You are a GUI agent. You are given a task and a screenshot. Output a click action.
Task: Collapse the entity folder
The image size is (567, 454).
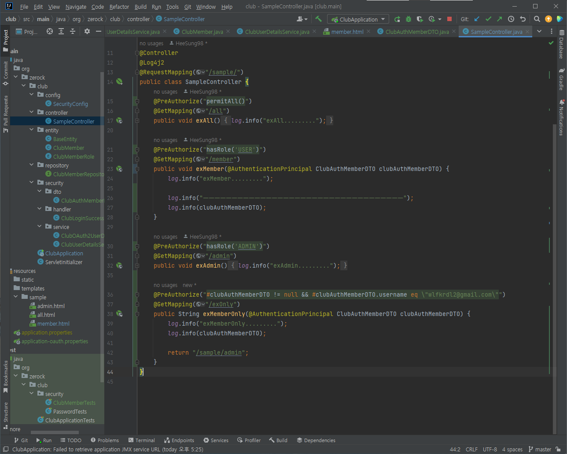click(32, 130)
